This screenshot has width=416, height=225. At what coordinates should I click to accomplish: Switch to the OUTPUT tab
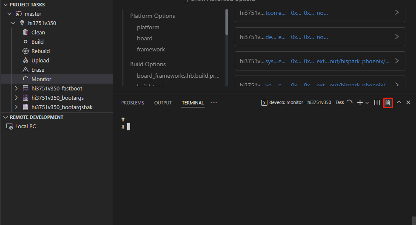(163, 103)
